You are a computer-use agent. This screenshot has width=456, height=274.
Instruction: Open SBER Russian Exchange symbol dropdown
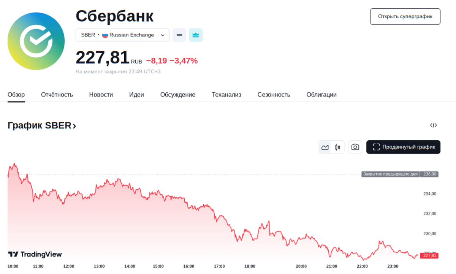[123, 35]
